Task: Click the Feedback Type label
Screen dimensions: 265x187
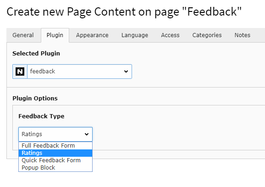Action: (41, 116)
